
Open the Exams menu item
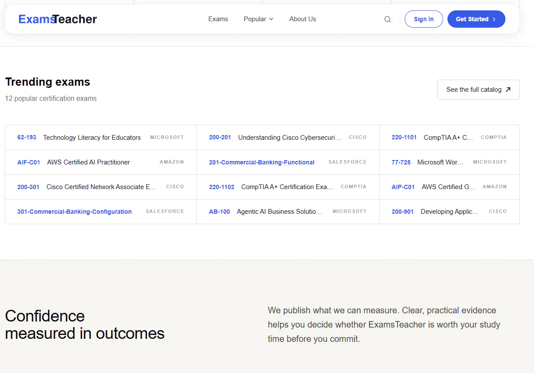pyautogui.click(x=218, y=19)
